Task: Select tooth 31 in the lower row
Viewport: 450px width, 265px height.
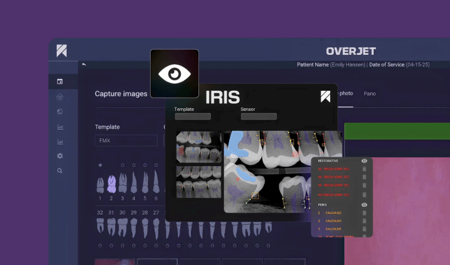Action: [112, 227]
